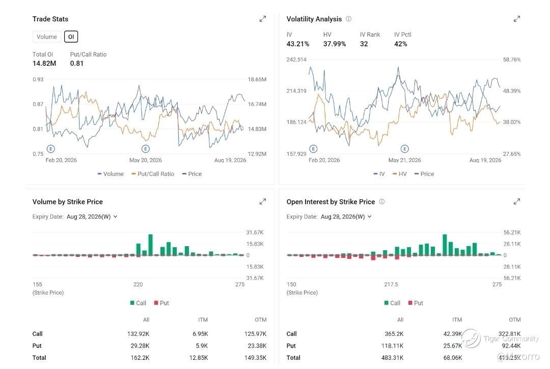Select the Put OTM open interest 92.44K

pyautogui.click(x=511, y=346)
